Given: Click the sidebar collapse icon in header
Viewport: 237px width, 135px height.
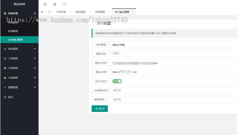Looking at the screenshot, I should (x=45, y=4).
